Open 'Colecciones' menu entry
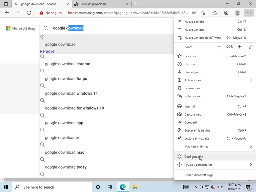The width and height of the screenshot is (256, 192). 215,96
